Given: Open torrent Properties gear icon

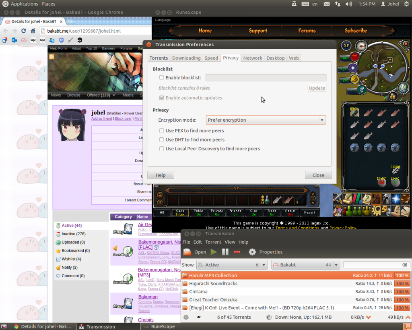Looking at the screenshot, I should pyautogui.click(x=252, y=252).
